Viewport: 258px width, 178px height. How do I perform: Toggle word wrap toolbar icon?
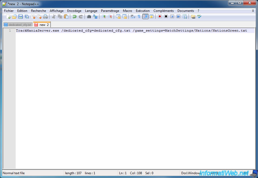[133, 16]
